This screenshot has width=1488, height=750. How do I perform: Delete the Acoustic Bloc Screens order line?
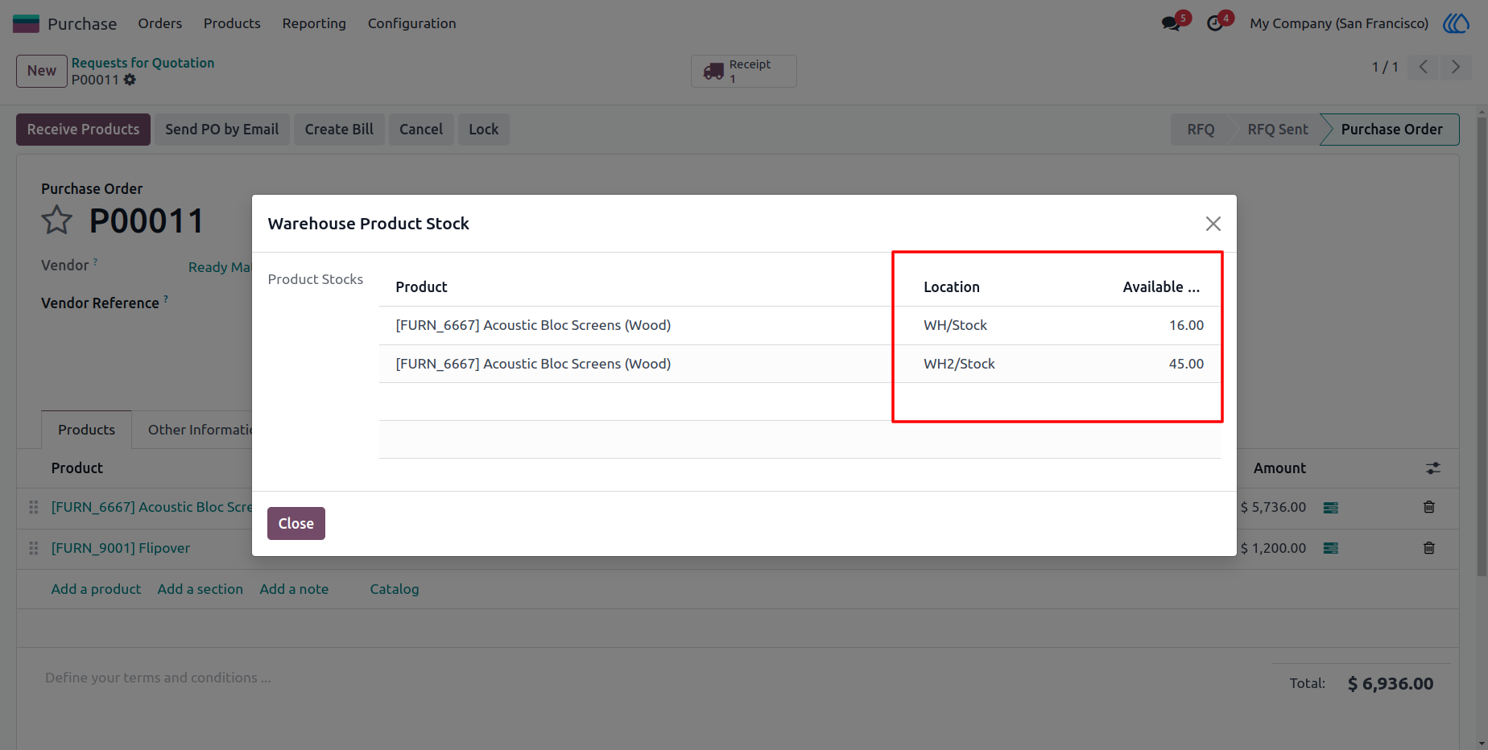coord(1429,507)
